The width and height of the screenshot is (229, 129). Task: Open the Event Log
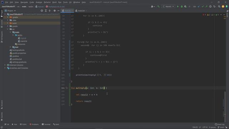(x=219, y=124)
